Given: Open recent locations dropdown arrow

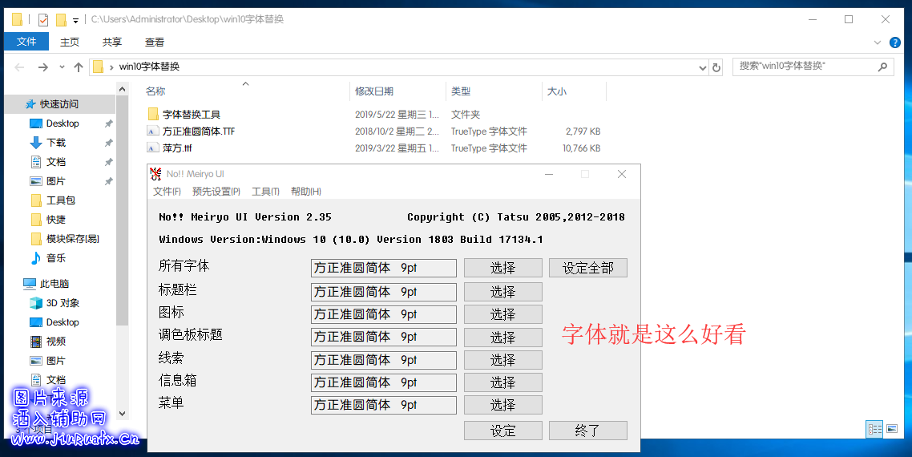Looking at the screenshot, I should [x=62, y=67].
